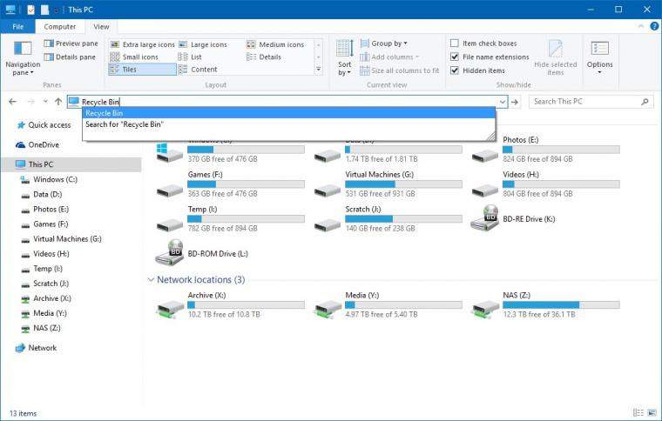Open address bar history dropdown arrow

503,102
